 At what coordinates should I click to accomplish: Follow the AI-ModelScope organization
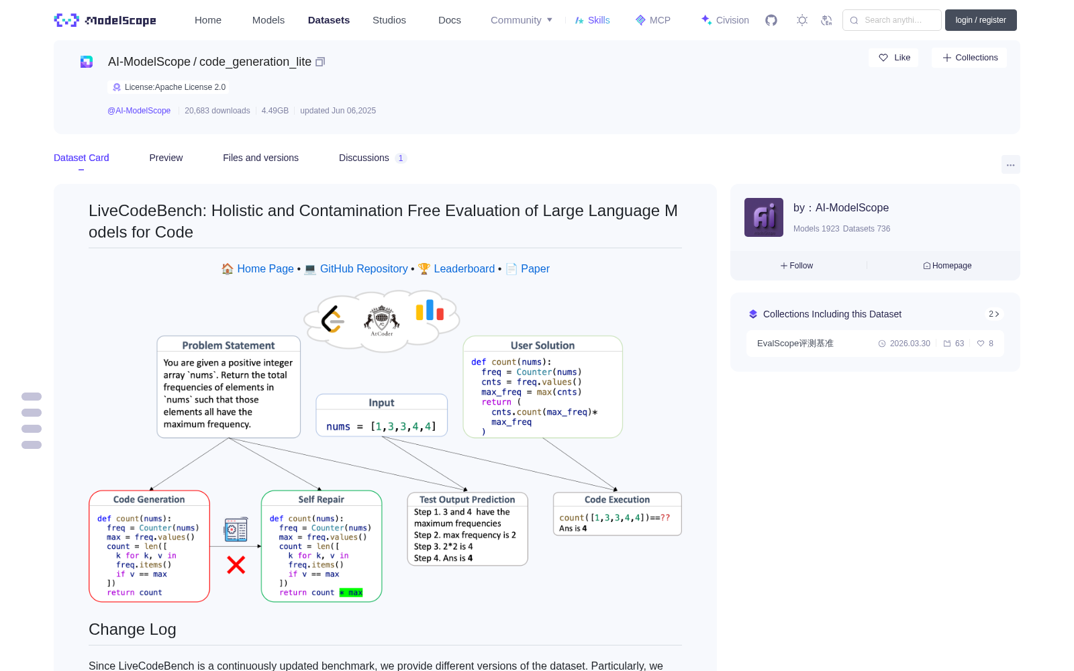pyautogui.click(x=797, y=266)
